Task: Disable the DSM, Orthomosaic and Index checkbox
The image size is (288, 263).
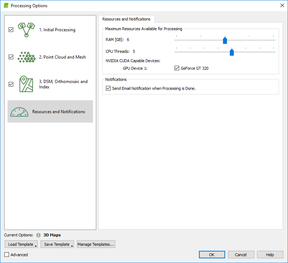Action: click(11, 84)
